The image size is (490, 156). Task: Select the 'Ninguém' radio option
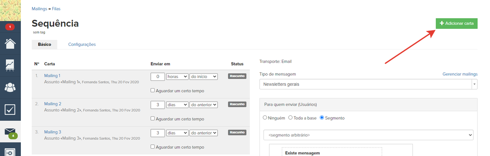[265, 118]
